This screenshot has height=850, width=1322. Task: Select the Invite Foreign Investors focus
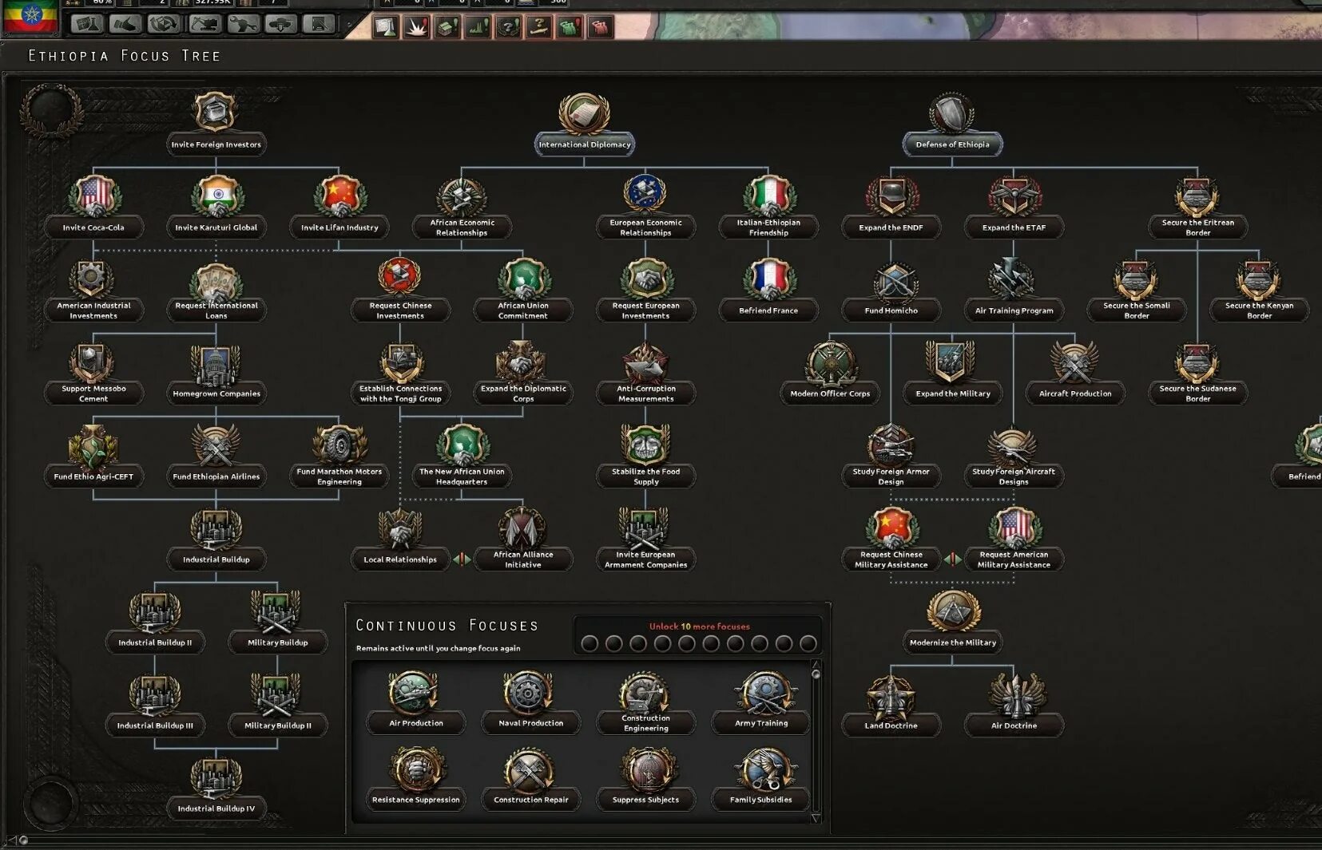pyautogui.click(x=216, y=122)
